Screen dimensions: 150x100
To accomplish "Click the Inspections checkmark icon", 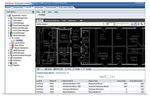I will [11, 58].
